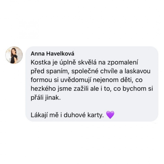
Task: Click the line starting "formou si uvědomují"
Action: pyautogui.click(x=86, y=80)
